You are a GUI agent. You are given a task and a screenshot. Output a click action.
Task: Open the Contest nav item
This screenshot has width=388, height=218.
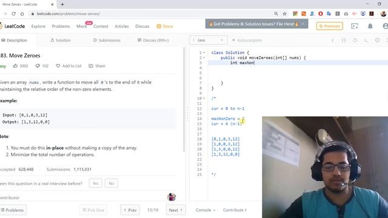(x=101, y=26)
